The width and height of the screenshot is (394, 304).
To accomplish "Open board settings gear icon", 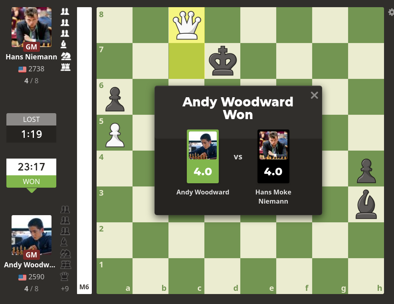I will click(391, 12).
